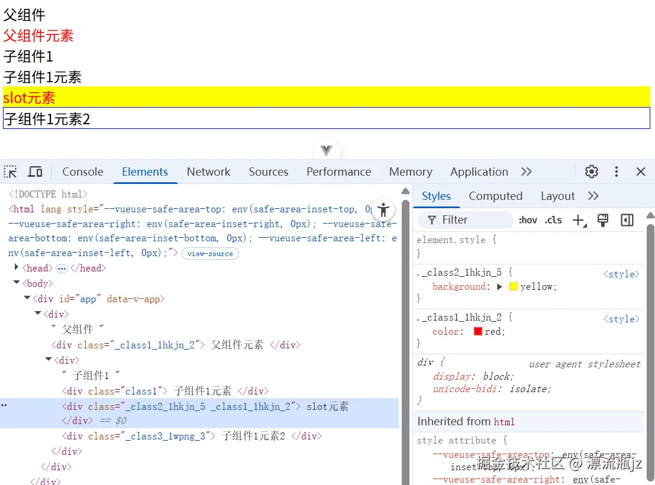
Task: Click the yellow background color swatch
Action: pyautogui.click(x=514, y=286)
